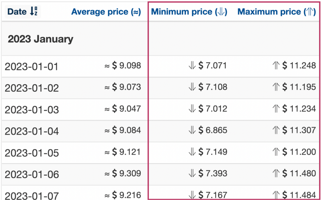Click the 2023 January group row
The height and width of the screenshot is (200, 321).
tap(160, 39)
